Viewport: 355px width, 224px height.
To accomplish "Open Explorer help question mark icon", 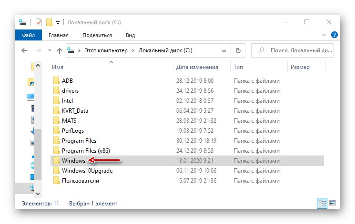I will 335,35.
